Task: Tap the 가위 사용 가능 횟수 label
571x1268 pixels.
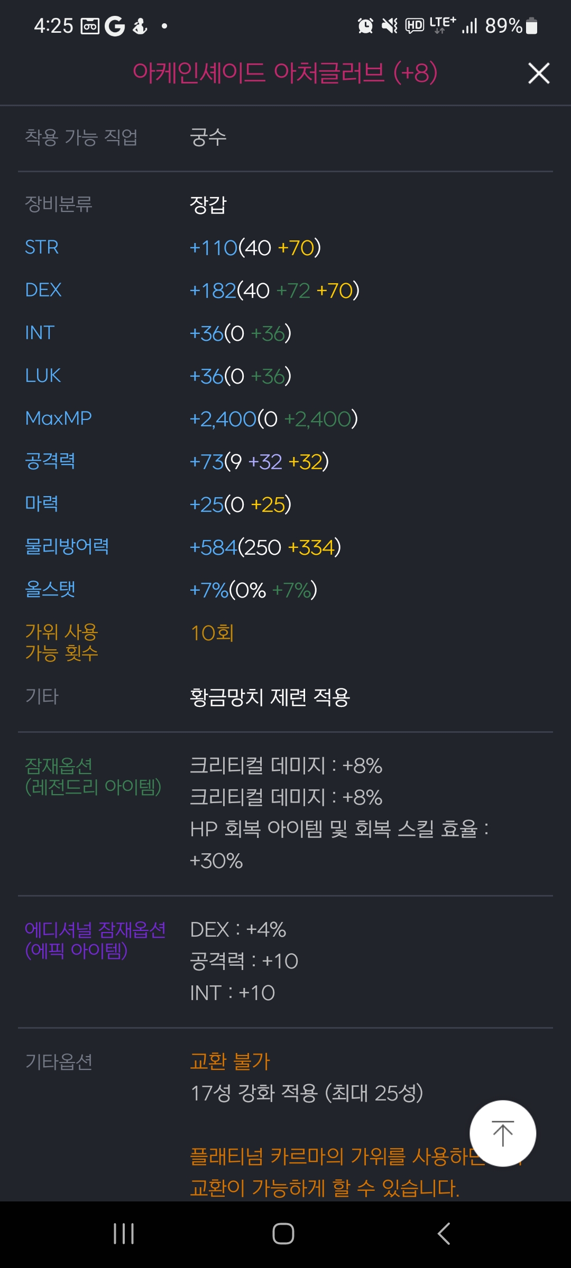Action: point(62,642)
